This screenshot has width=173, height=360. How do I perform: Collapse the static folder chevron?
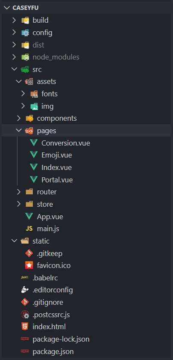point(14,241)
